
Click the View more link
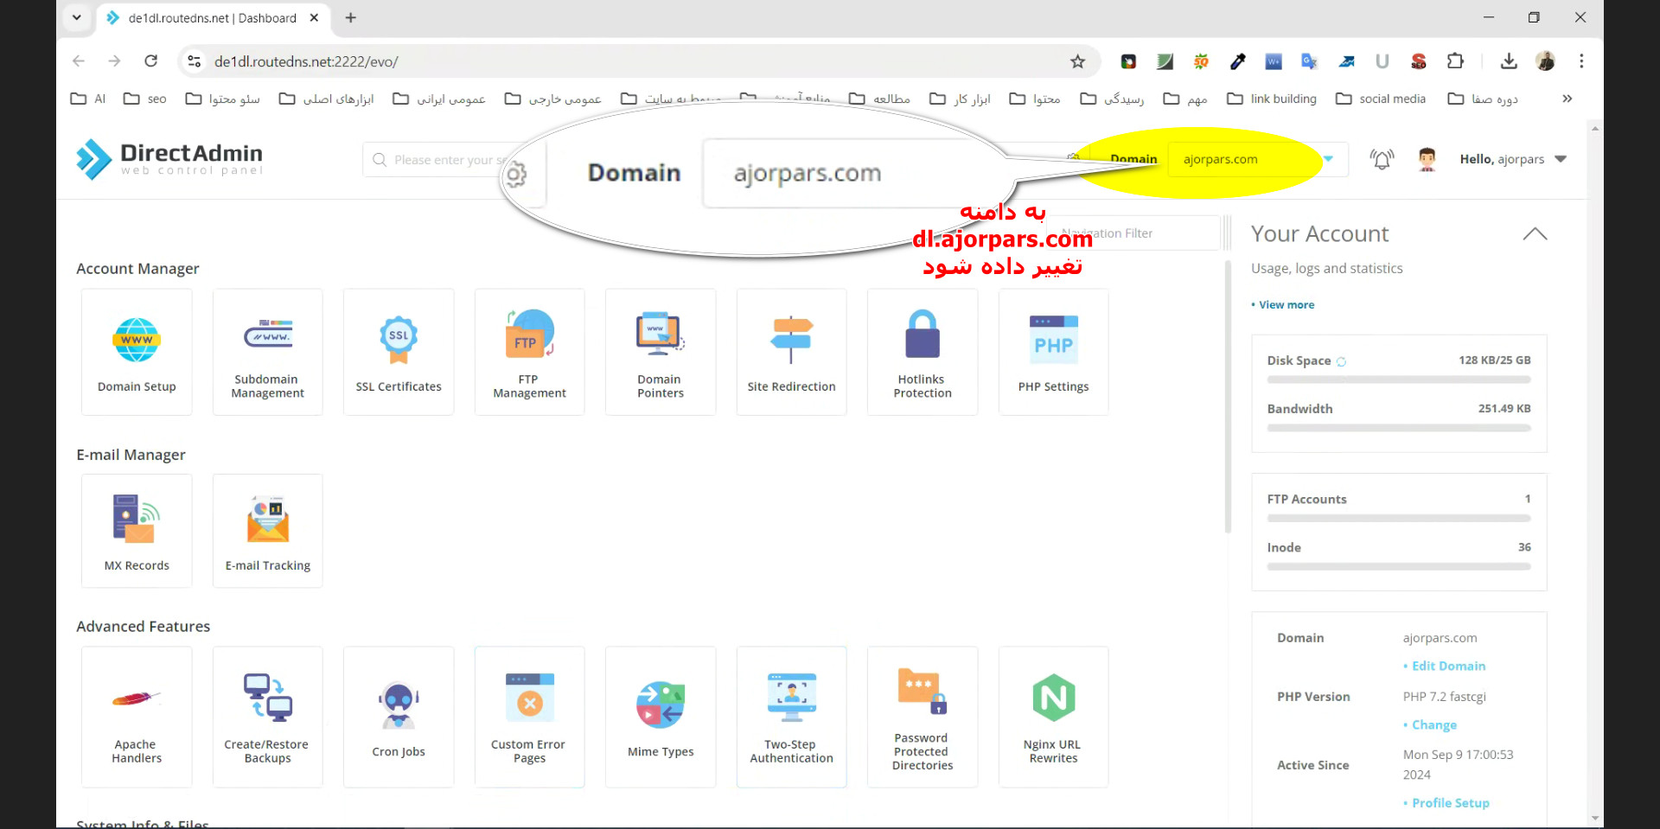1286,304
